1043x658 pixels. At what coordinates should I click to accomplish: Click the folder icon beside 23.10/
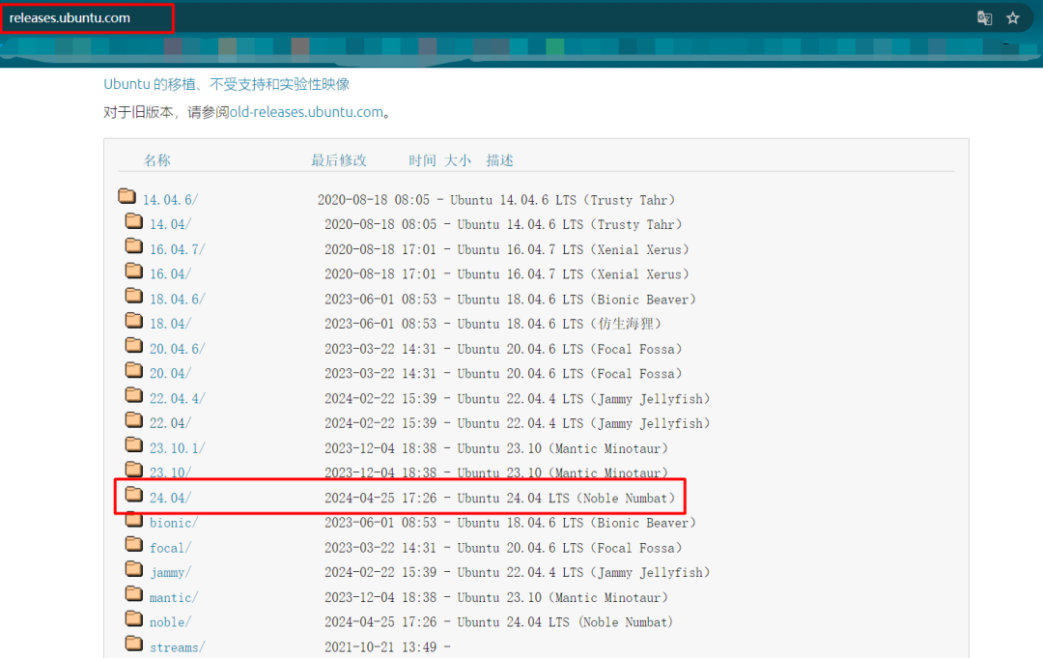133,470
